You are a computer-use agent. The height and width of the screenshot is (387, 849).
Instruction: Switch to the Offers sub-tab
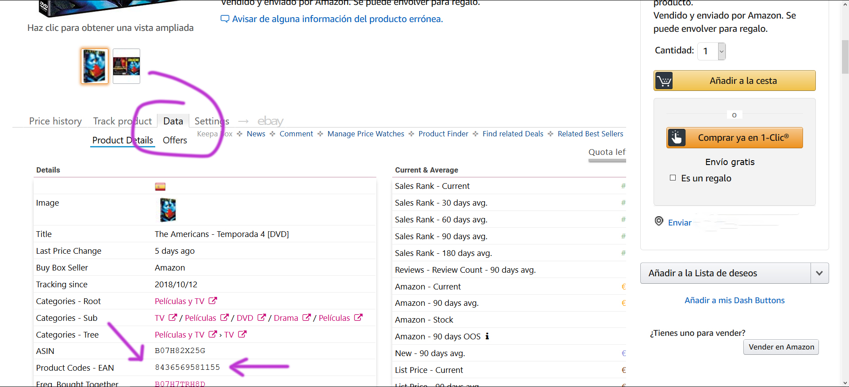point(175,140)
